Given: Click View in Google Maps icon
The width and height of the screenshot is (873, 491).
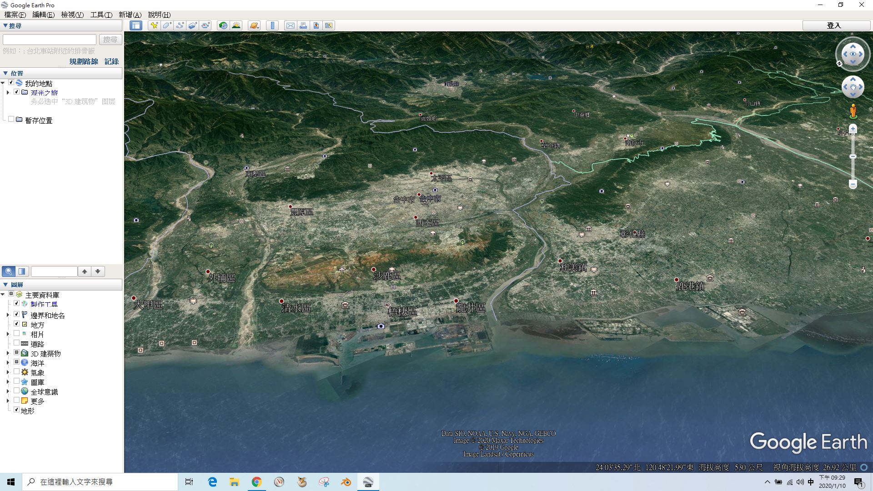Looking at the screenshot, I should pyautogui.click(x=329, y=25).
